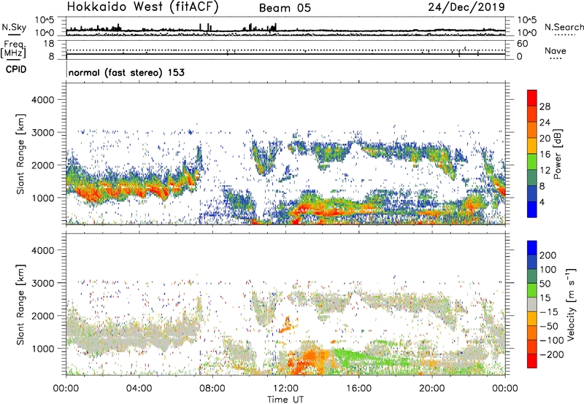Click the '50' label on Velocity colorbar
Viewport: 584px width, 404px height.
pos(545,284)
